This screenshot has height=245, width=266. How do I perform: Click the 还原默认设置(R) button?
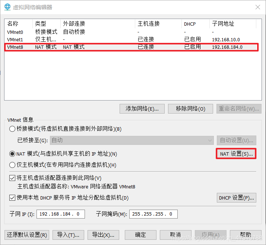27,235
